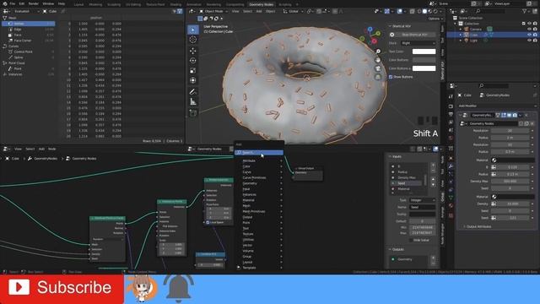Viewport: 540px width, 304px height.
Task: Click the viewport navigation axis gizmo
Action: (x=370, y=36)
